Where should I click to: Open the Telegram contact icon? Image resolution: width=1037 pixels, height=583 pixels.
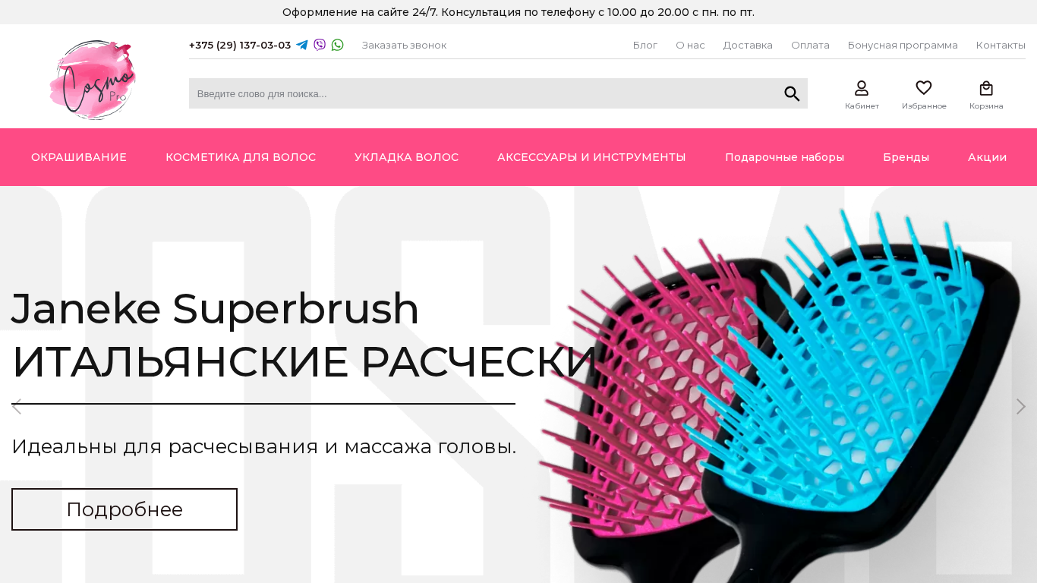(x=302, y=45)
